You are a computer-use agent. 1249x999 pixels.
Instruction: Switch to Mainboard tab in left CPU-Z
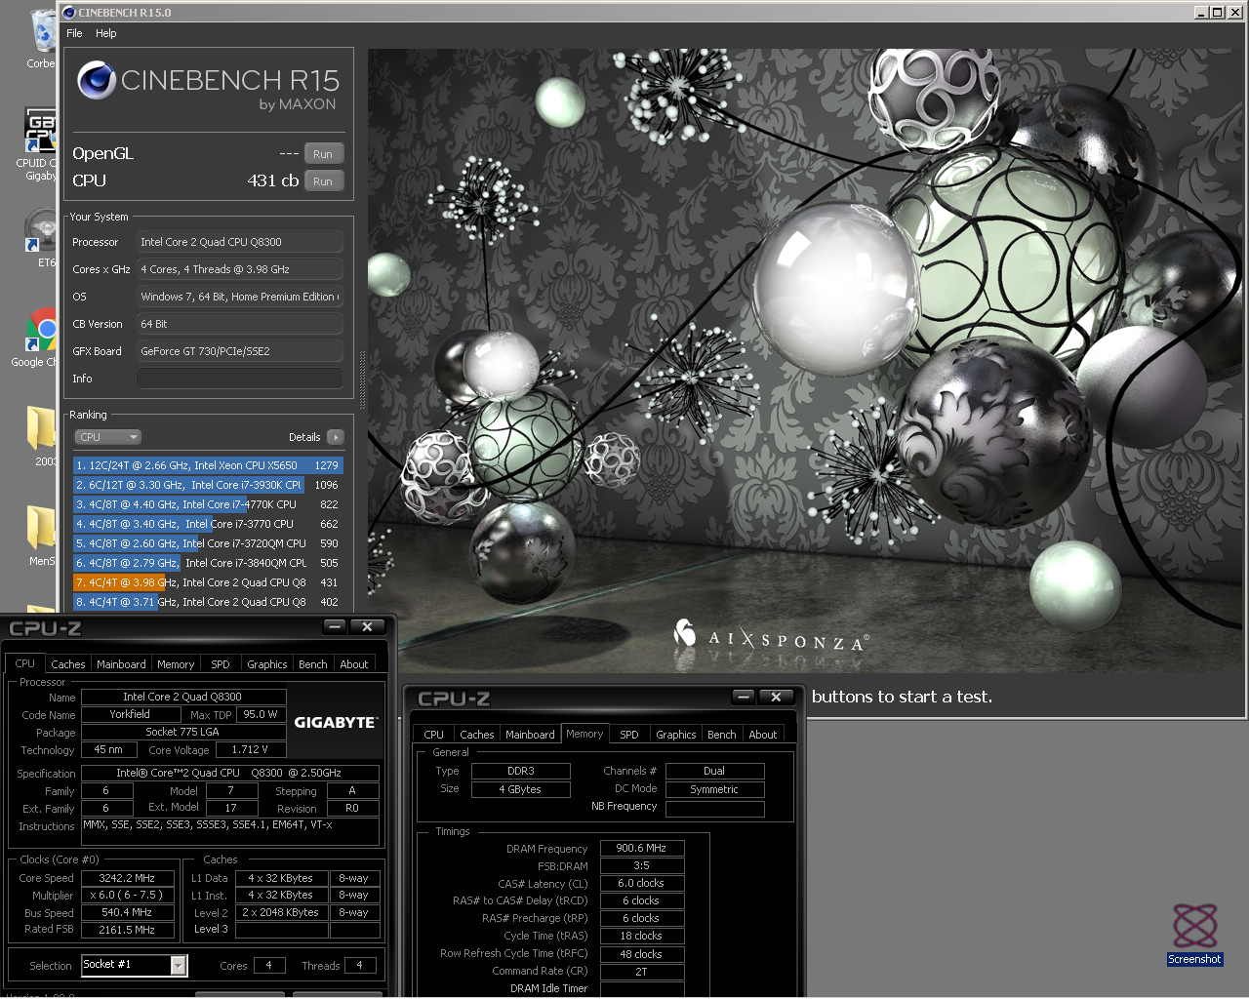click(121, 664)
